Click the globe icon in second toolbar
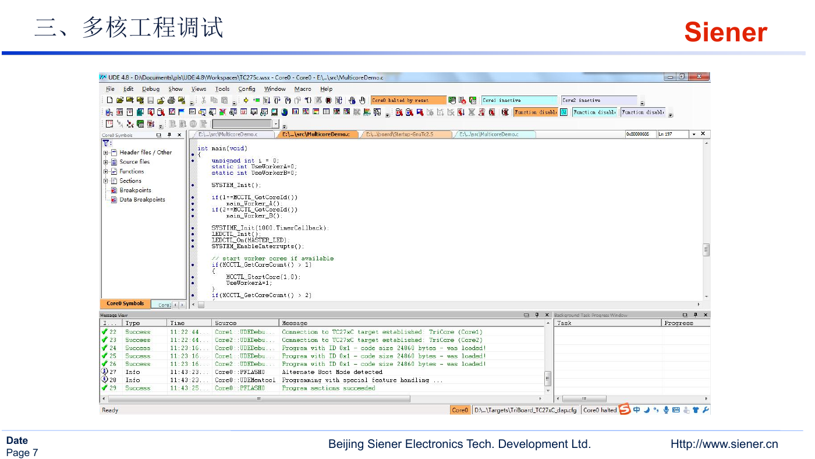This screenshot has width=815, height=459. 285,112
